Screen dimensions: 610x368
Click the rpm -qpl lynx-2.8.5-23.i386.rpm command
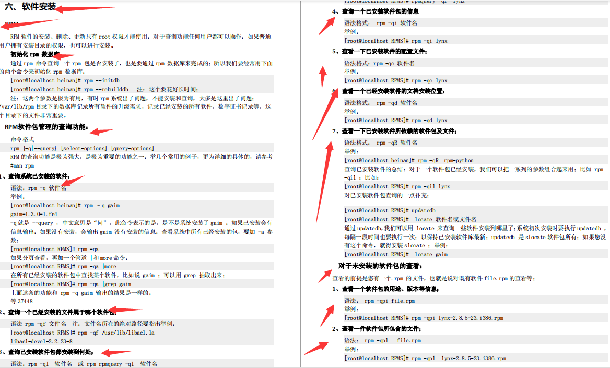click(x=425, y=358)
